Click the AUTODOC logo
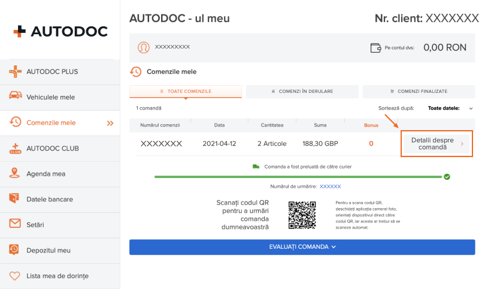 [x=60, y=31]
